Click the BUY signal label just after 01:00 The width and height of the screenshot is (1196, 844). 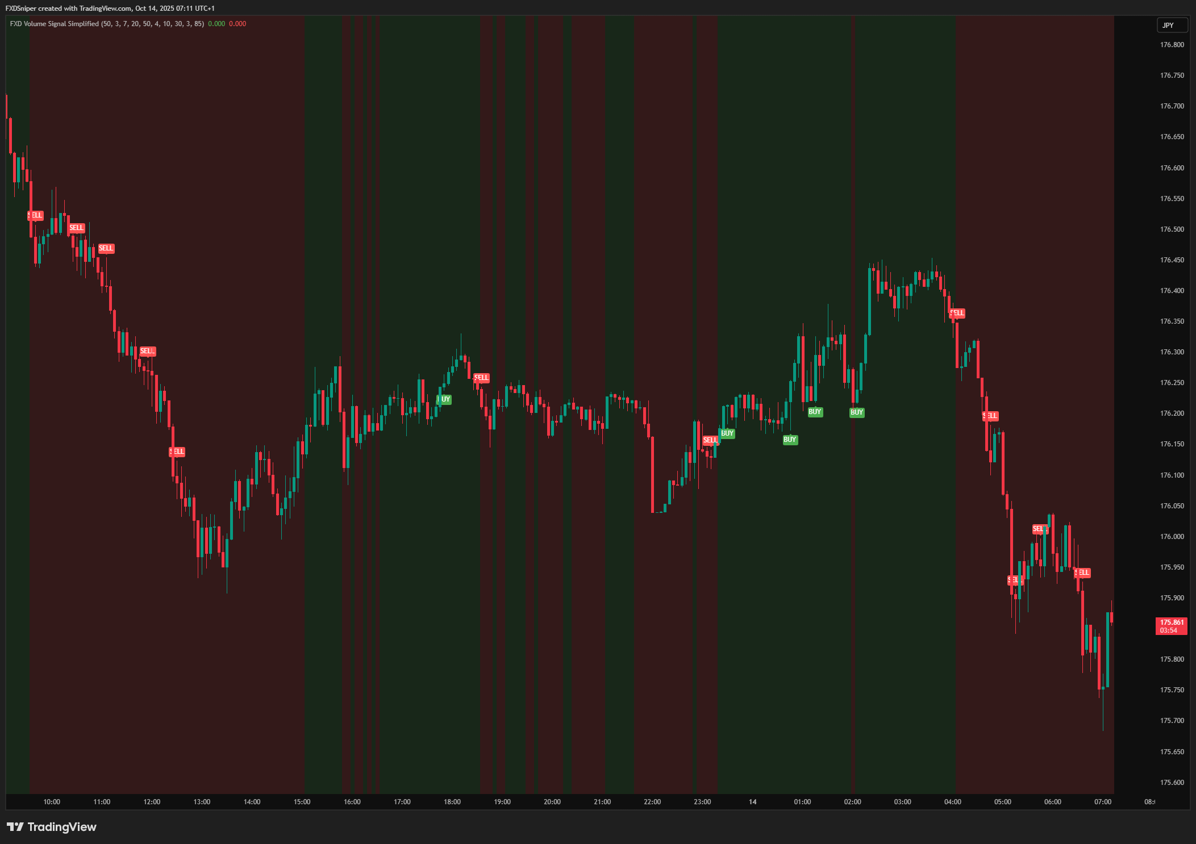[815, 412]
